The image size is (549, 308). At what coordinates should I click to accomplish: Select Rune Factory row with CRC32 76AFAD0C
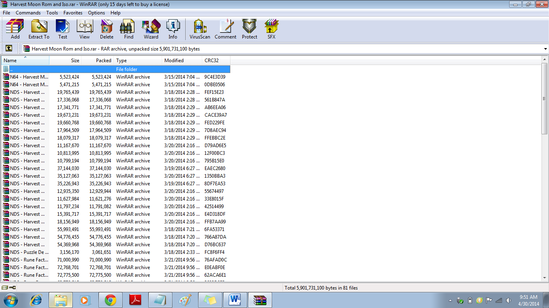tap(116, 260)
